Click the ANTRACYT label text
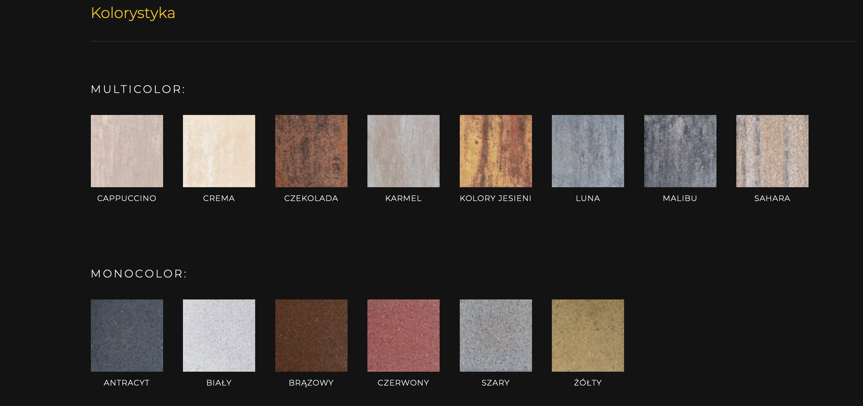Image resolution: width=863 pixels, height=406 pixels. click(127, 383)
